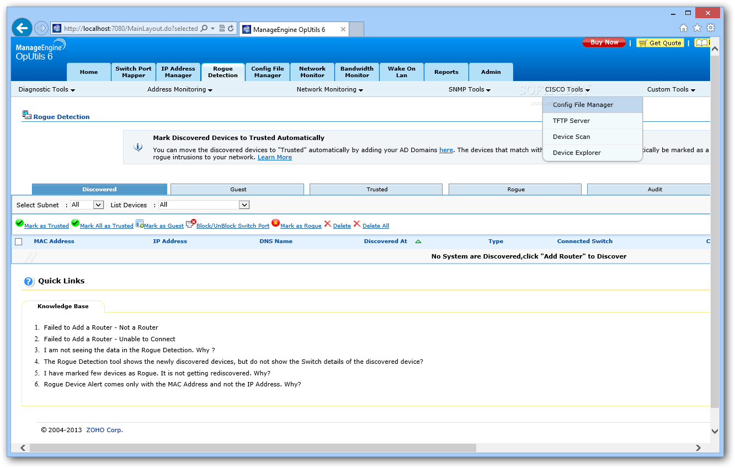The height and width of the screenshot is (468, 735).
Task: Click the Mark as Guest icon
Action: [140, 224]
